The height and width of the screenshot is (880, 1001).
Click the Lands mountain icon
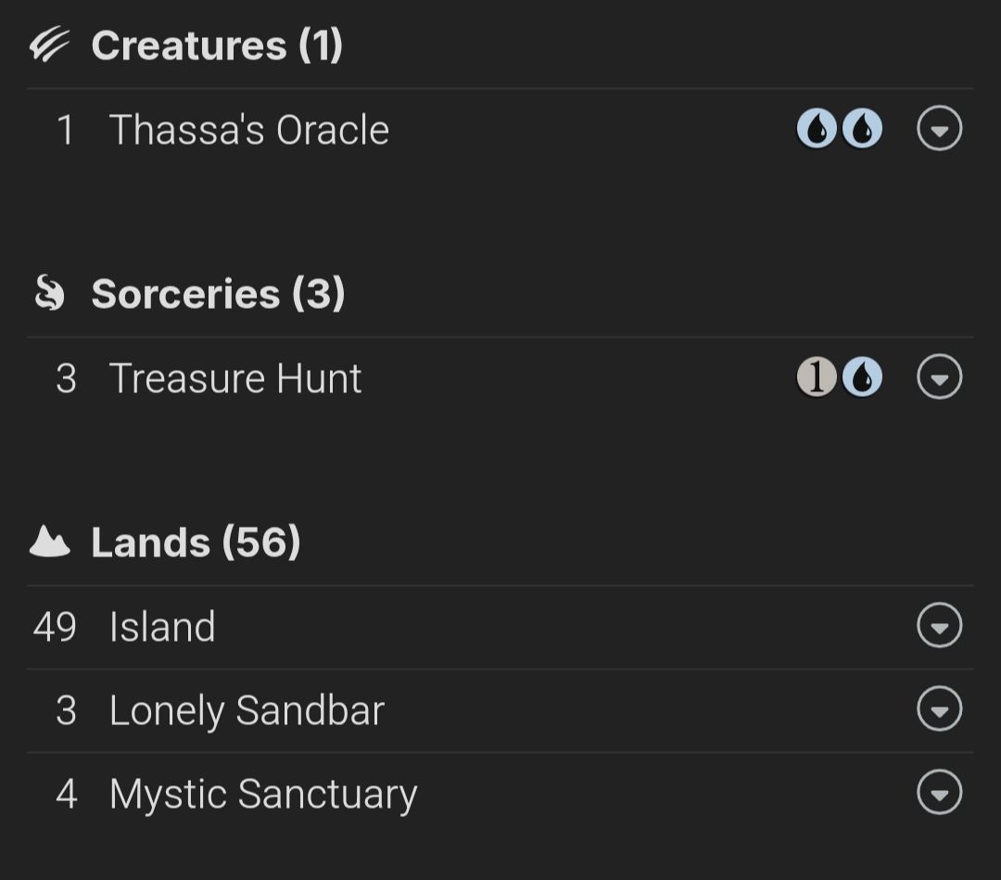(50, 542)
